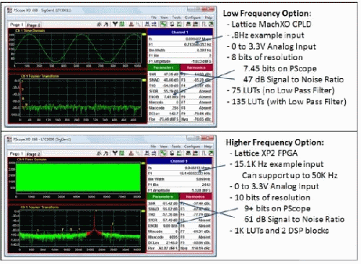Click Channel 1 header in top window

pos(180,32)
